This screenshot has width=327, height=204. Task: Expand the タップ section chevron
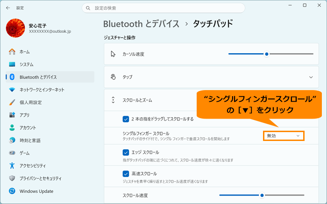[311, 77]
